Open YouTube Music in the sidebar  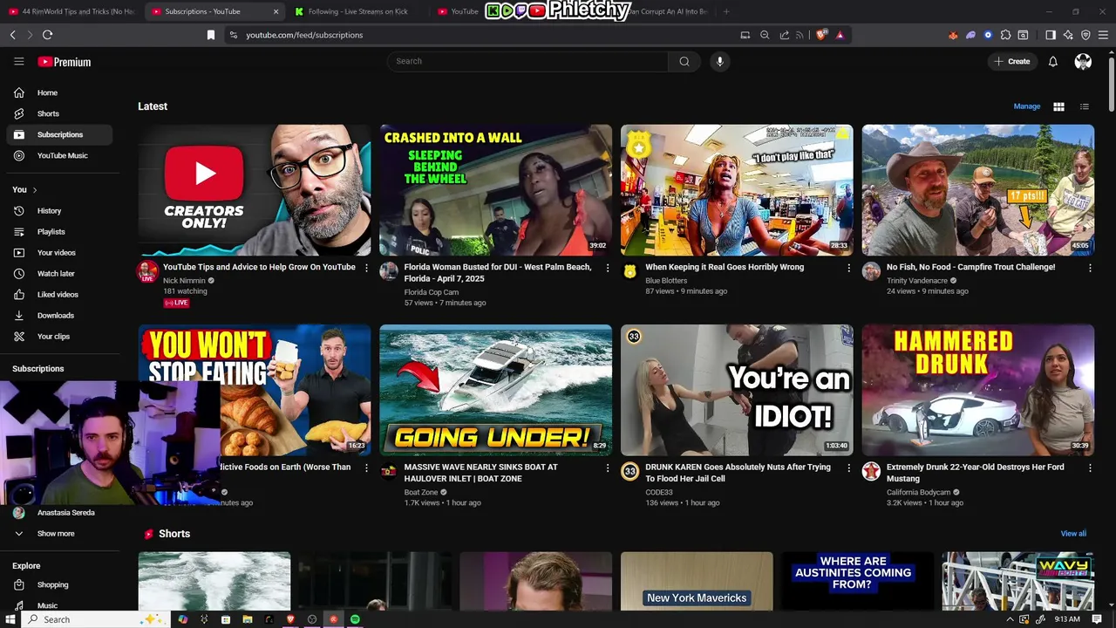coord(59,155)
